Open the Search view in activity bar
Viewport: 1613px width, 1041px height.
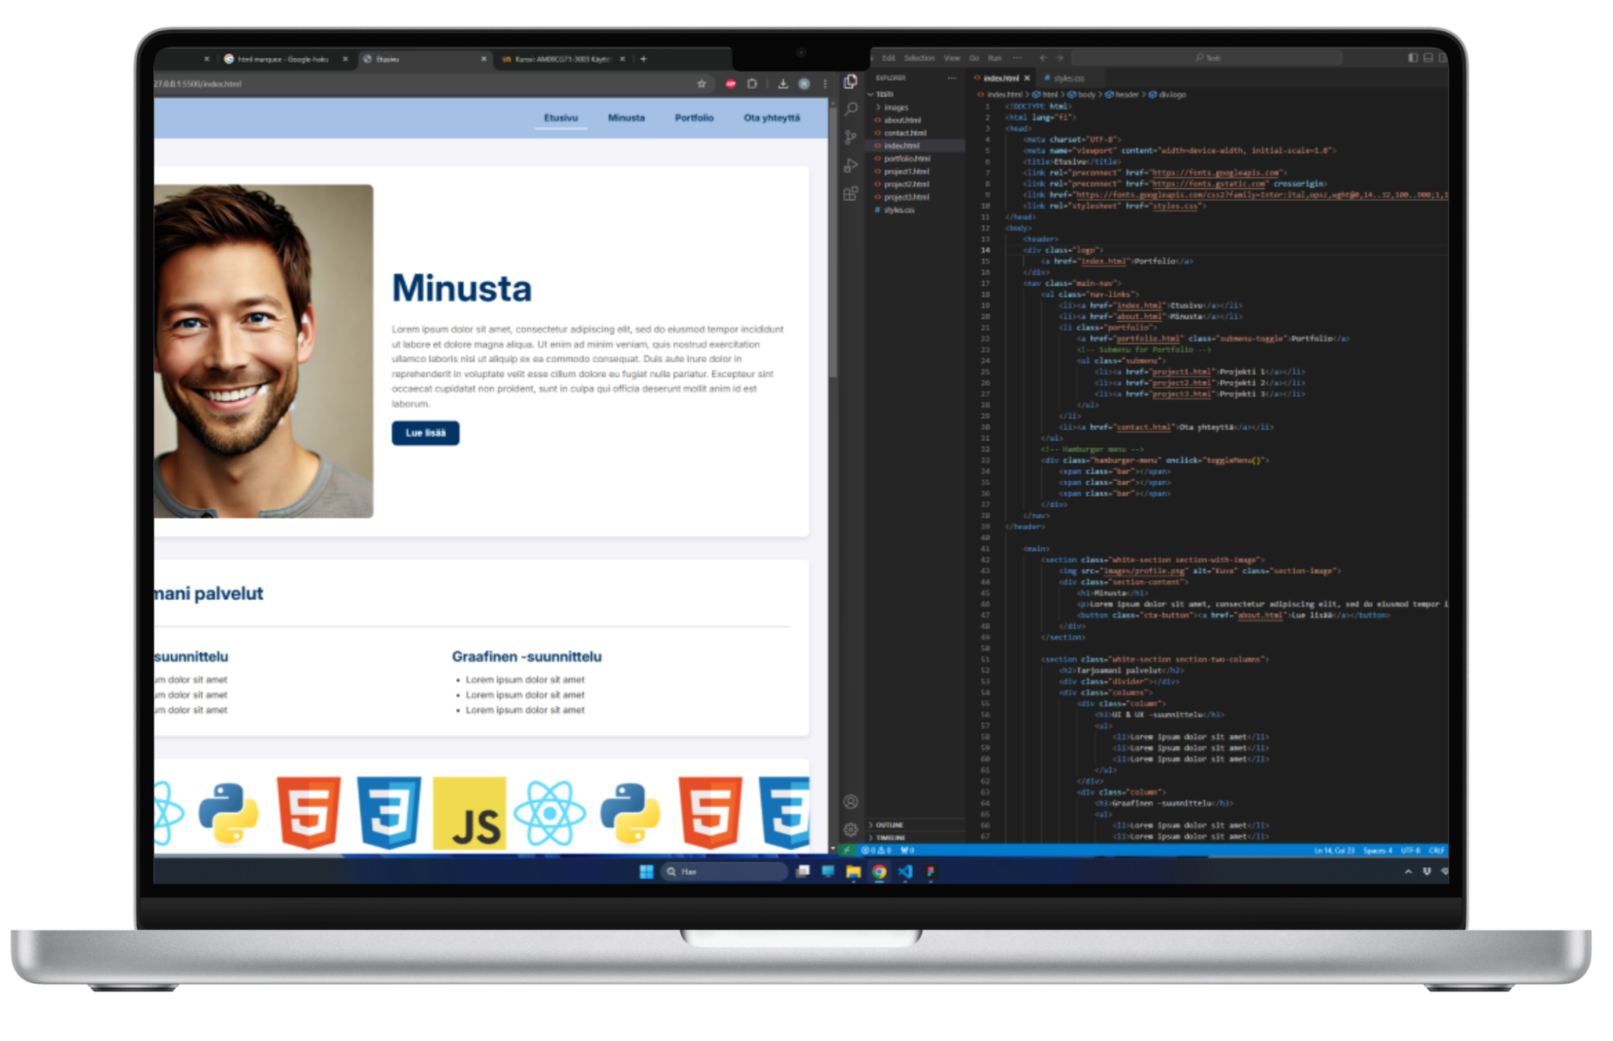[851, 109]
